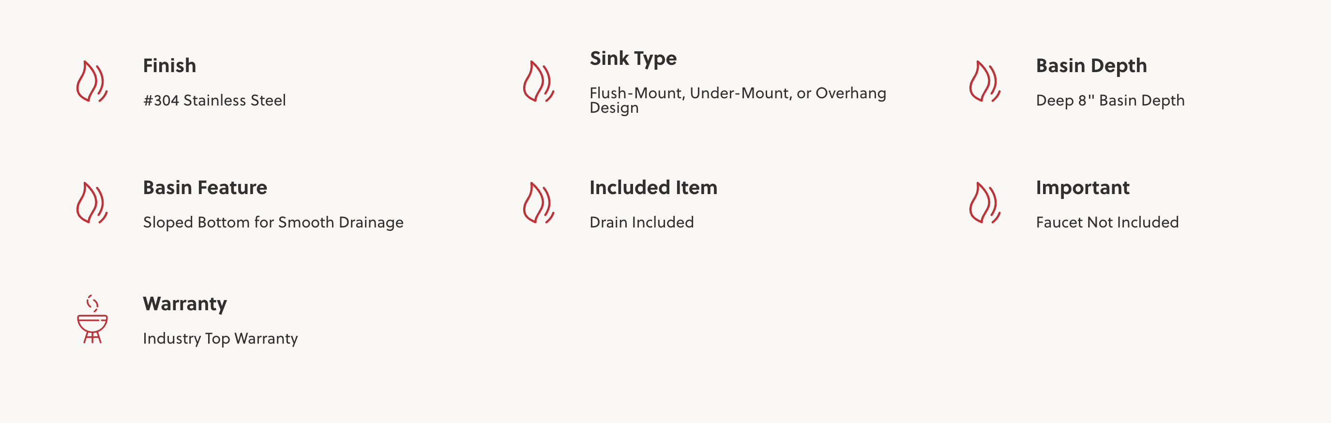Click the flame icon beside Basin Feature
This screenshot has width=1331, height=423.
[92, 202]
